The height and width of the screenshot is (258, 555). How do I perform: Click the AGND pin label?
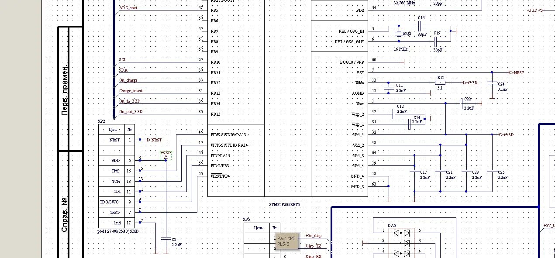coord(358,93)
